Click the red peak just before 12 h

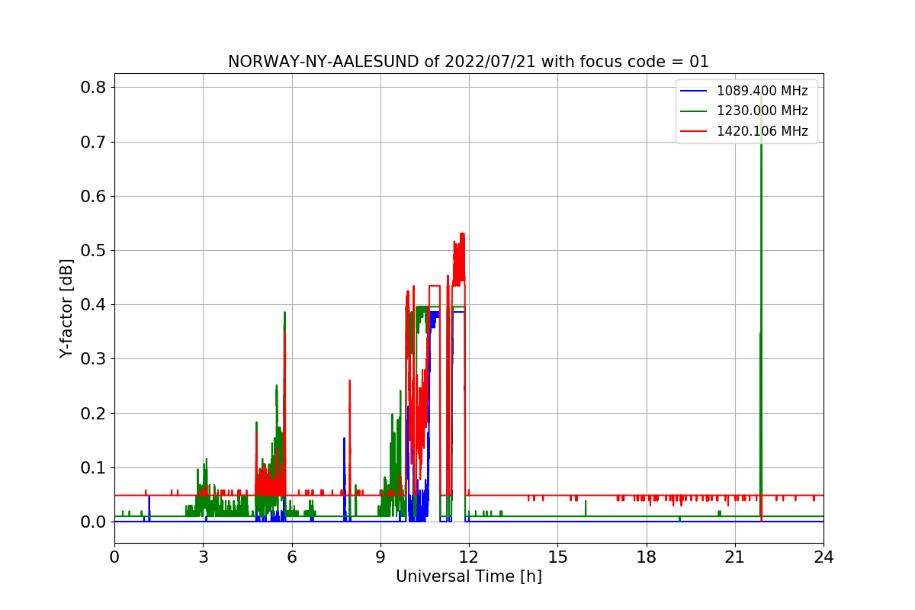click(459, 259)
